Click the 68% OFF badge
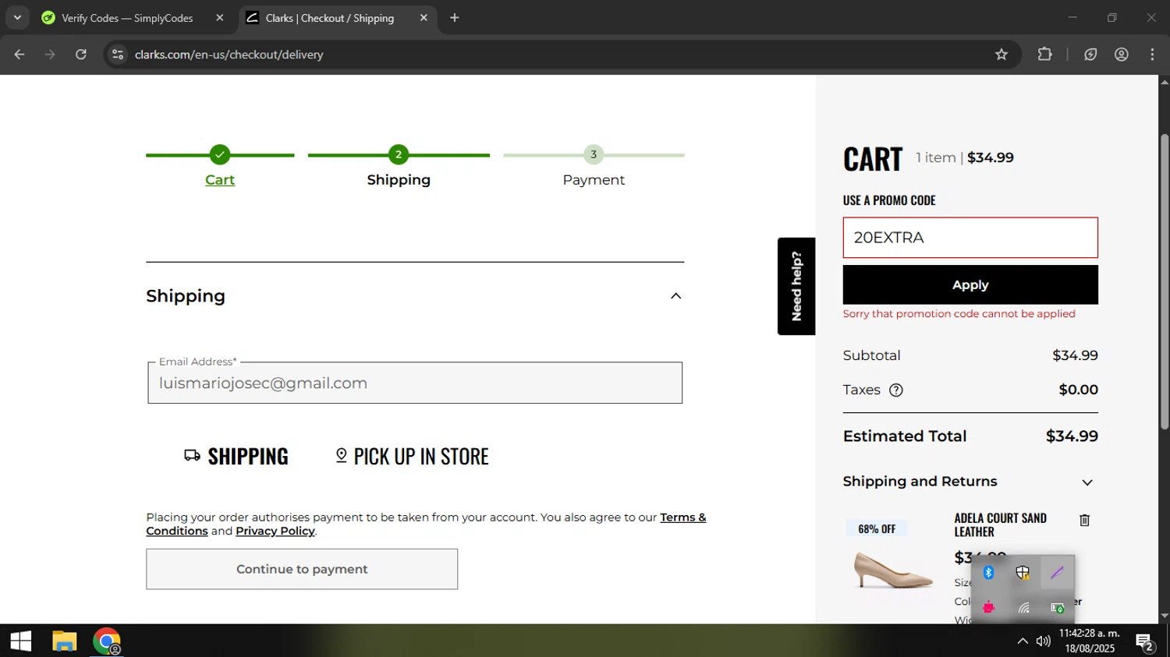Image resolution: width=1170 pixels, height=657 pixels. (x=877, y=529)
